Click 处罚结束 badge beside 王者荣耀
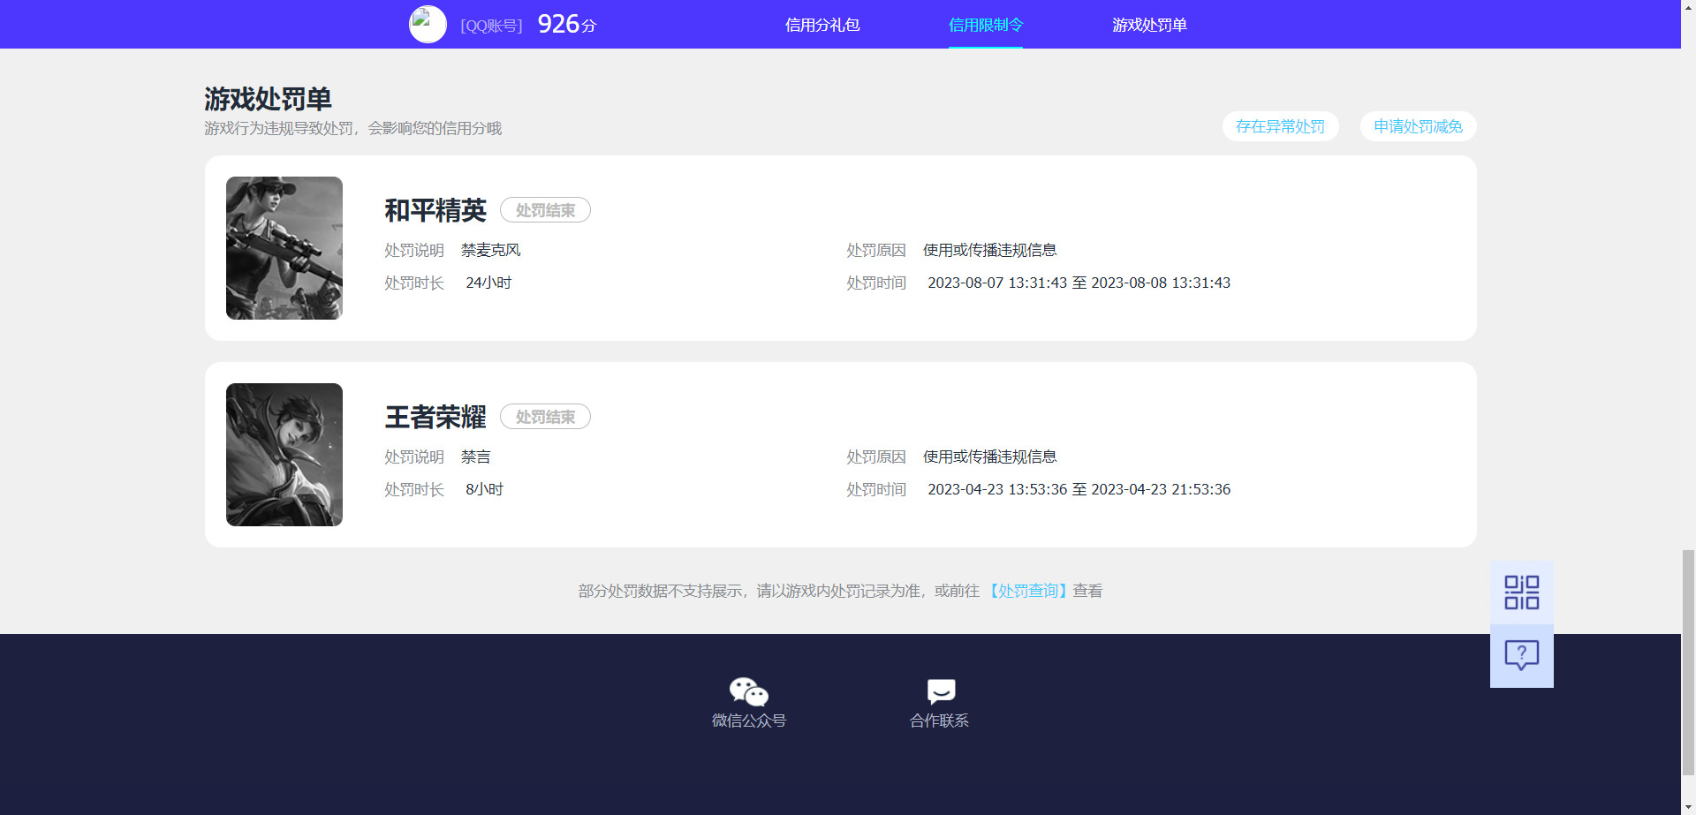1696x815 pixels. (545, 417)
